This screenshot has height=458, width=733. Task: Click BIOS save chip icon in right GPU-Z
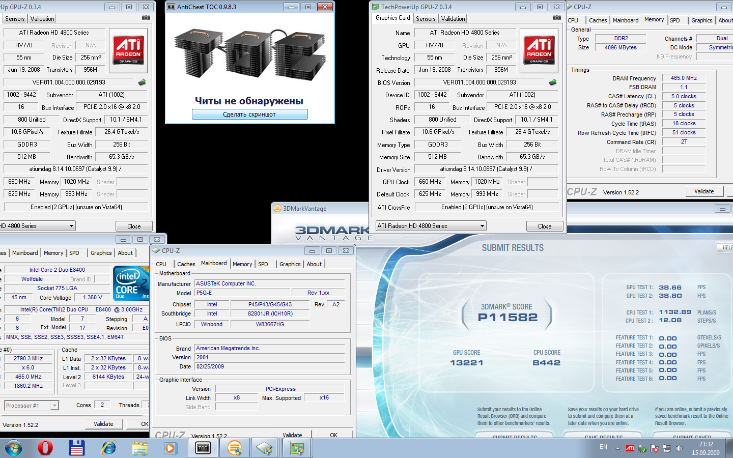tap(553, 82)
